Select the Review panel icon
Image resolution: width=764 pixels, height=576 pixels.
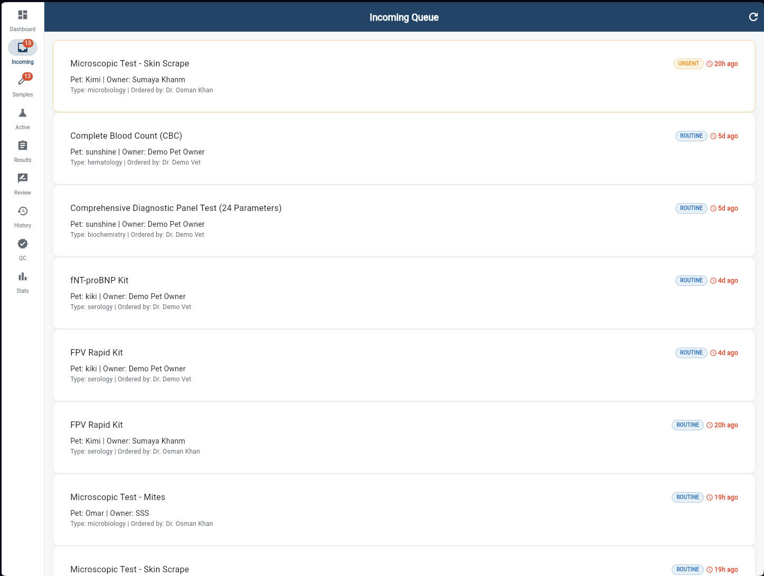22,178
